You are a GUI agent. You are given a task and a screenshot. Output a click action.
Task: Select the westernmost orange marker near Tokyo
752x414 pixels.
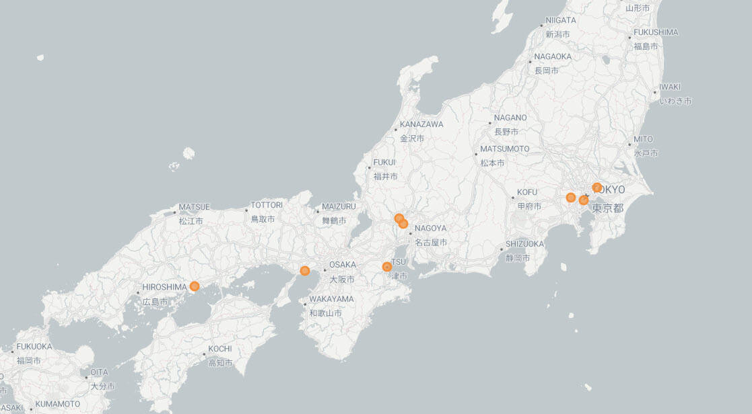[571, 198]
